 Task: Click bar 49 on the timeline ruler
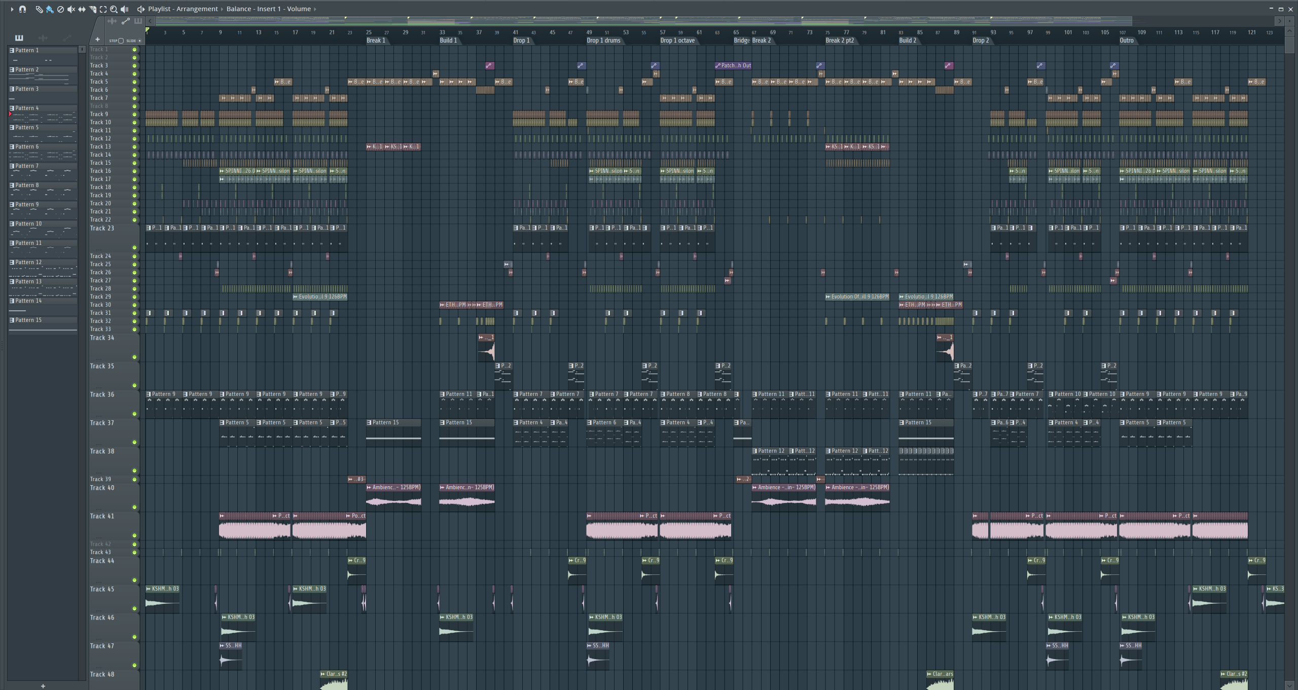point(589,32)
